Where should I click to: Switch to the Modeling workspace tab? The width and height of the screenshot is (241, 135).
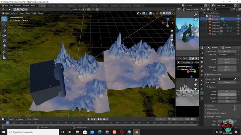(x=51, y=6)
